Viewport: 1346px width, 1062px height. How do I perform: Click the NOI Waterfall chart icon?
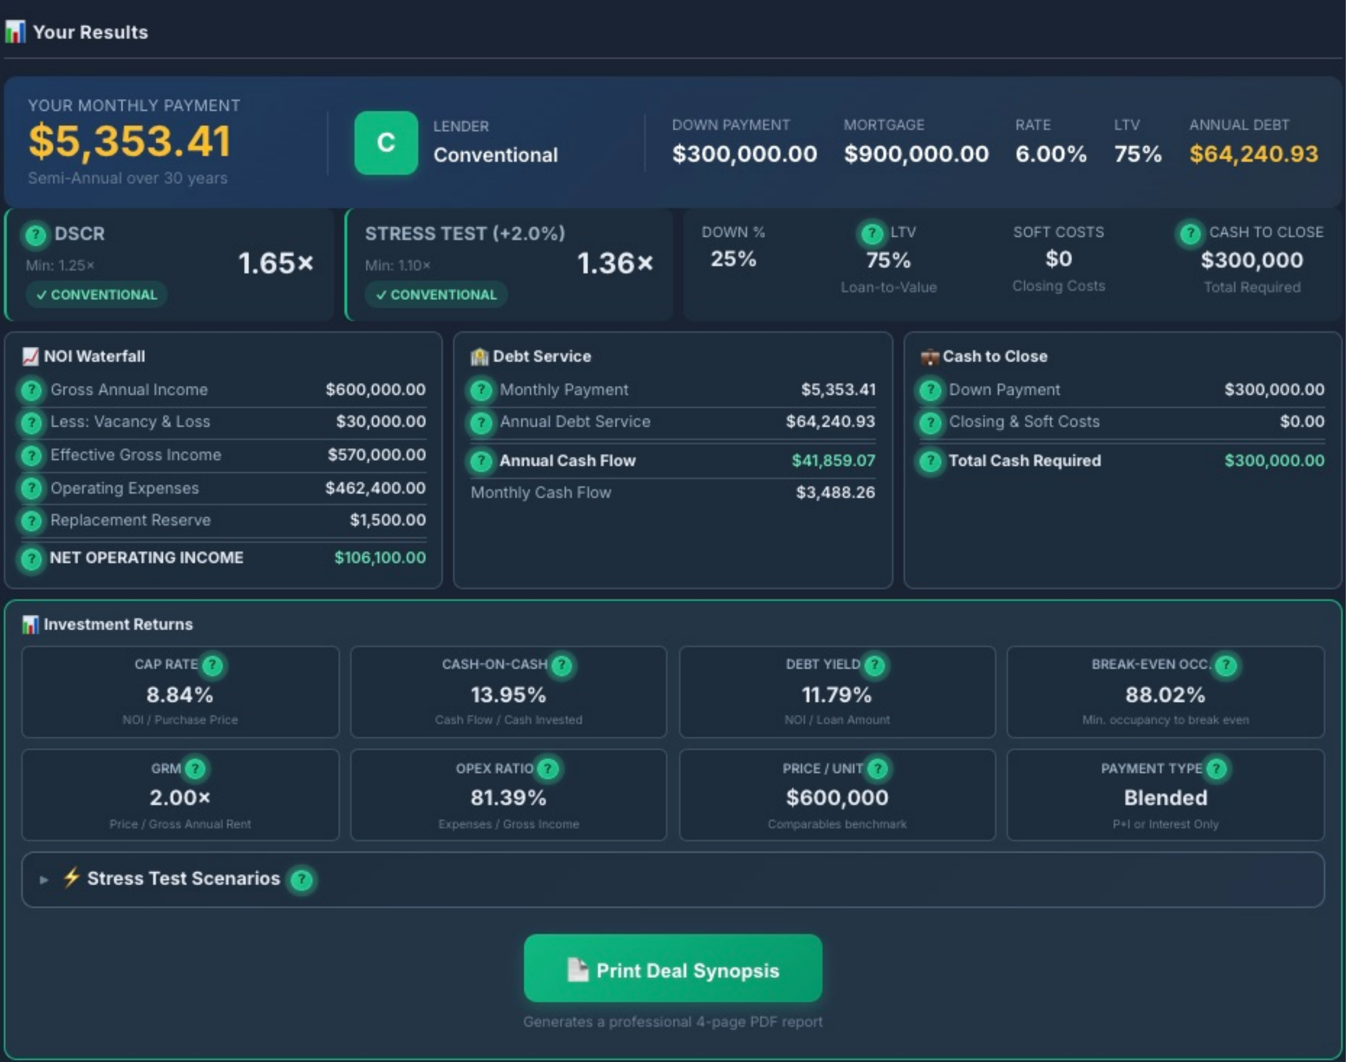pos(29,356)
